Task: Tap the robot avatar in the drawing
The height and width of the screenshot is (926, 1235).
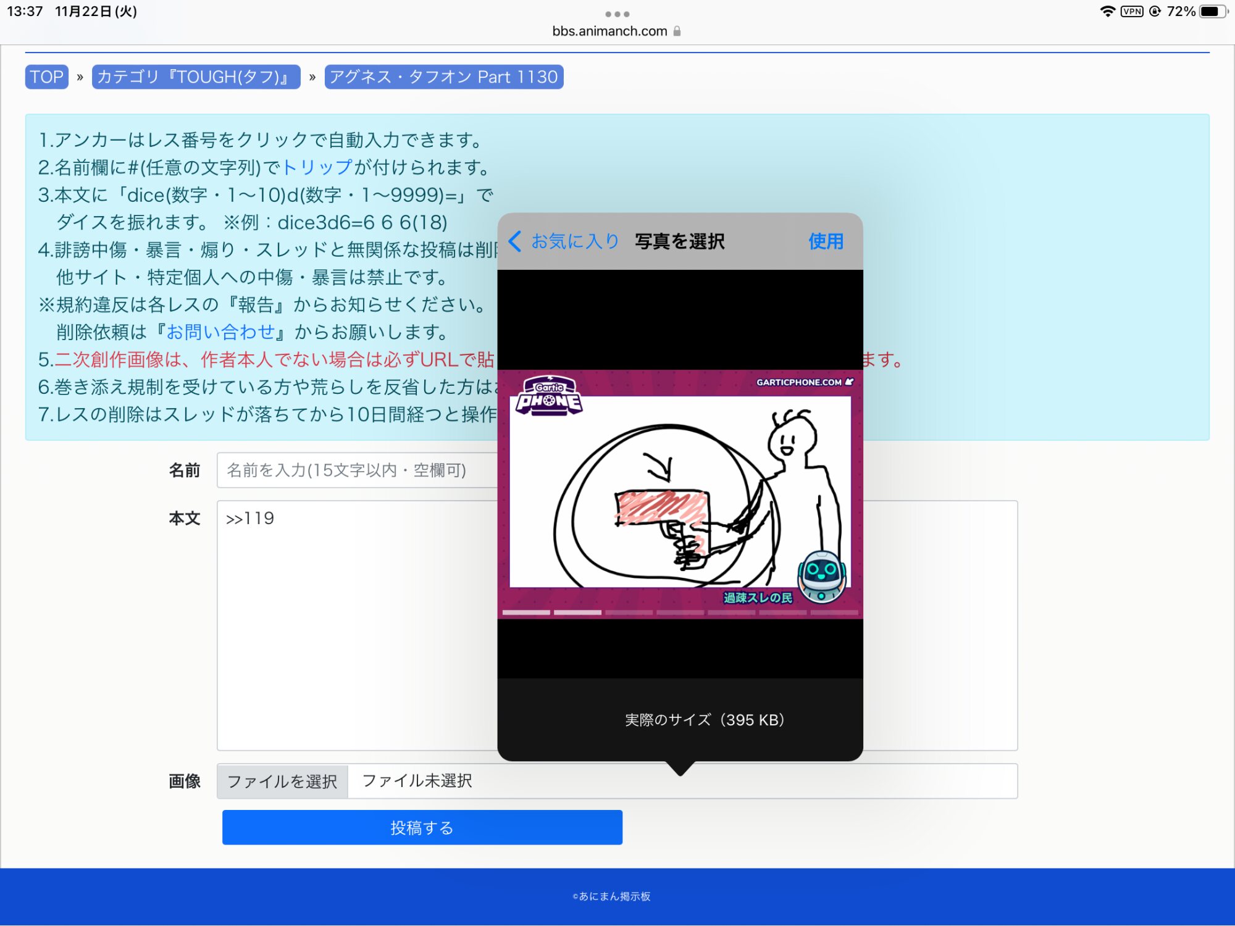Action: (x=821, y=577)
